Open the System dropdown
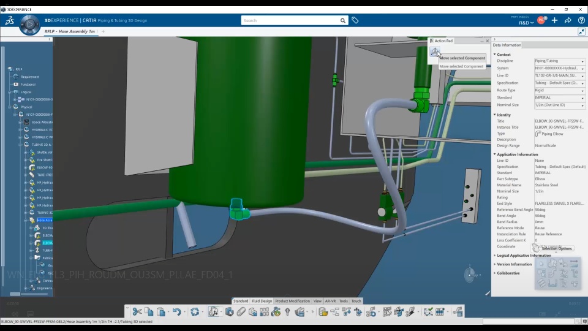This screenshot has width=588, height=331. tap(559, 68)
